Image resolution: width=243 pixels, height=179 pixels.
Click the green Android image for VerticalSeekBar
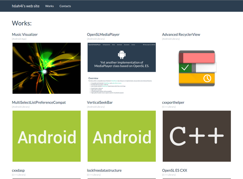tap(122, 136)
